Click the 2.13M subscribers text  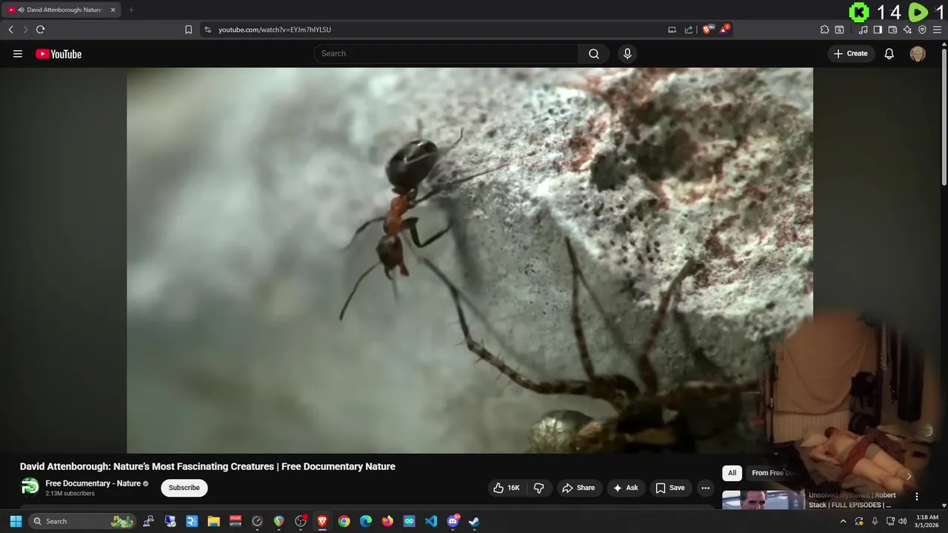70,494
